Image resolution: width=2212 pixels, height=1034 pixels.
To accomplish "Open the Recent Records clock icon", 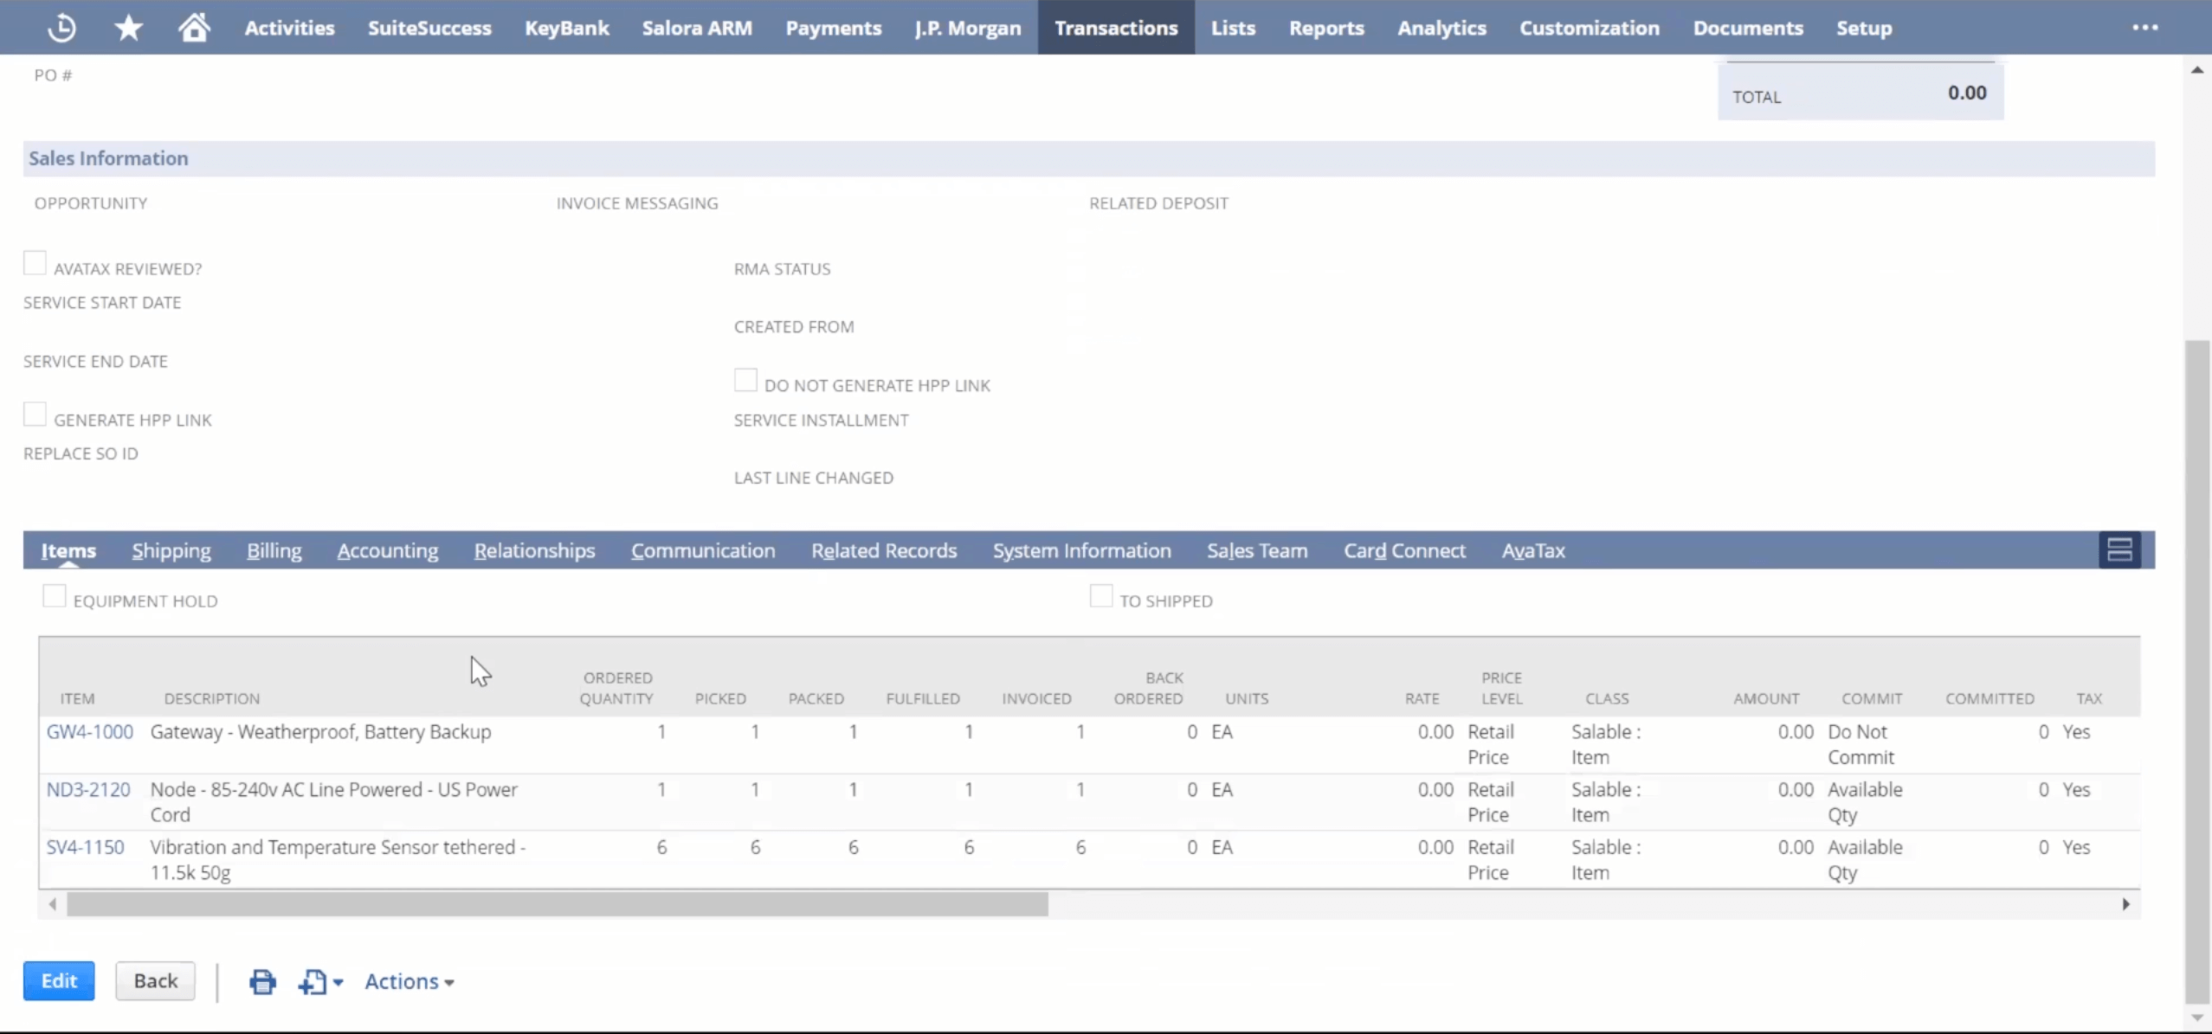I will click(x=61, y=28).
